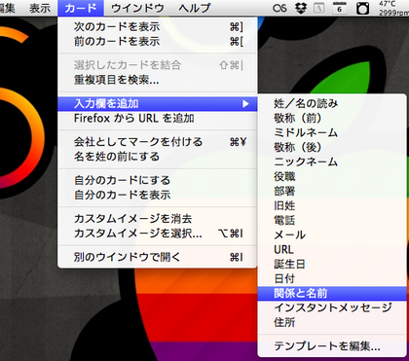Add the メール field
The height and width of the screenshot is (361, 409).
click(332, 235)
